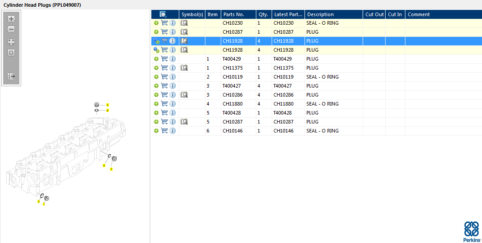Open the symbol book icon for CH11375
The height and width of the screenshot is (243, 482).
184,68
